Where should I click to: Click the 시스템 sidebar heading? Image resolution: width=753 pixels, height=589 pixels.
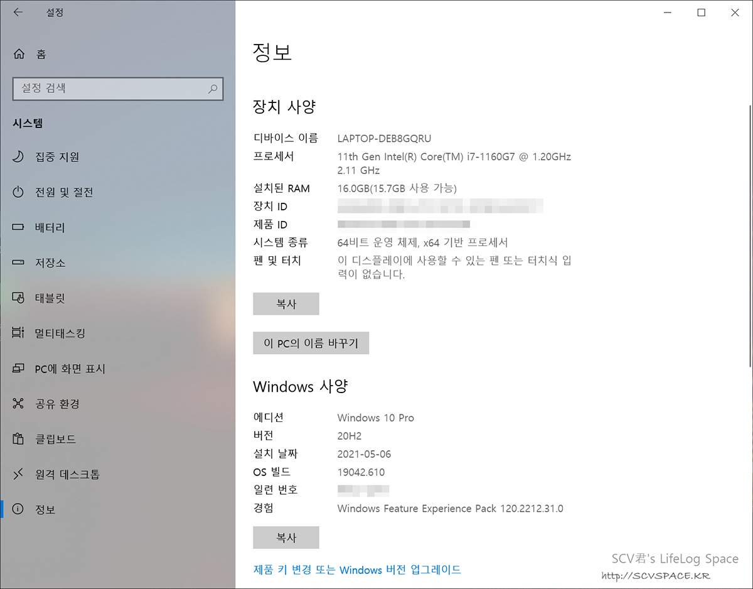28,124
